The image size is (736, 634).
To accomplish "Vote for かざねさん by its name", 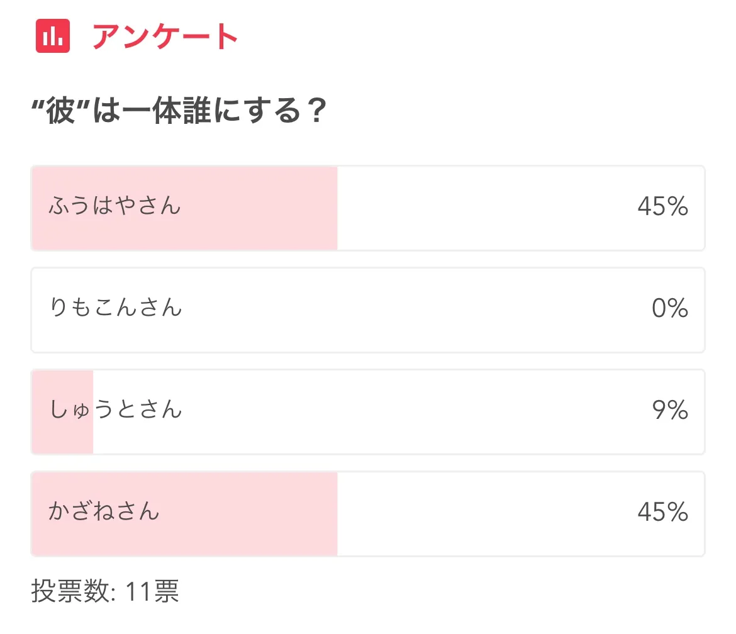I will (104, 512).
